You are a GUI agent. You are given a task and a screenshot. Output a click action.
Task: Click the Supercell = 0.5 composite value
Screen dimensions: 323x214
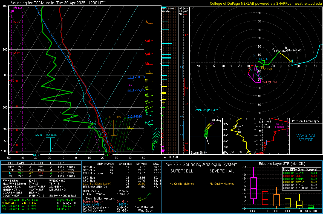tap(66, 200)
